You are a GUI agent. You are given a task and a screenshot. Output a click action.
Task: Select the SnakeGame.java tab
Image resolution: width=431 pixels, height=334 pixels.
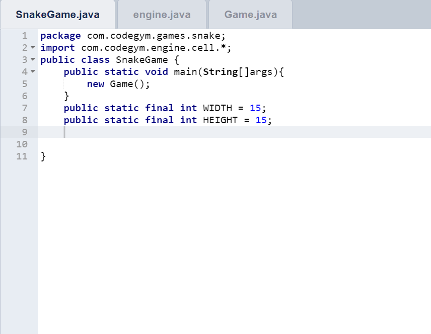pos(57,15)
